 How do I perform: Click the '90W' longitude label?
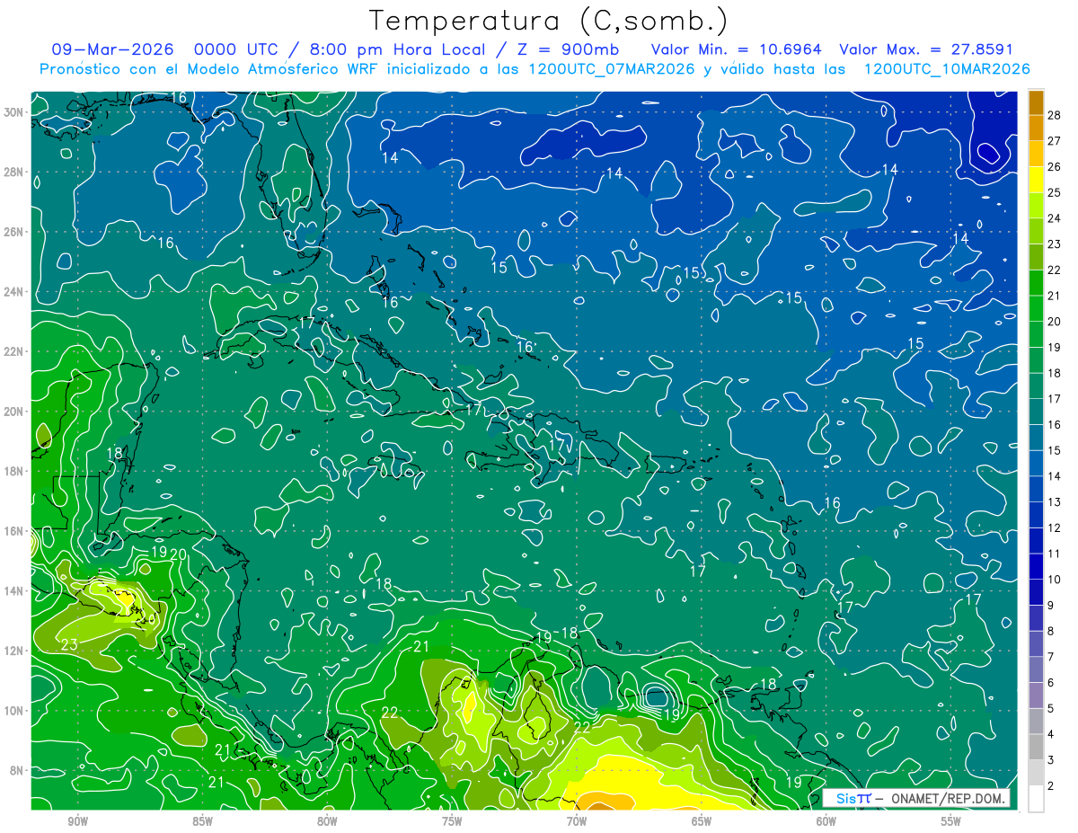tap(77, 821)
